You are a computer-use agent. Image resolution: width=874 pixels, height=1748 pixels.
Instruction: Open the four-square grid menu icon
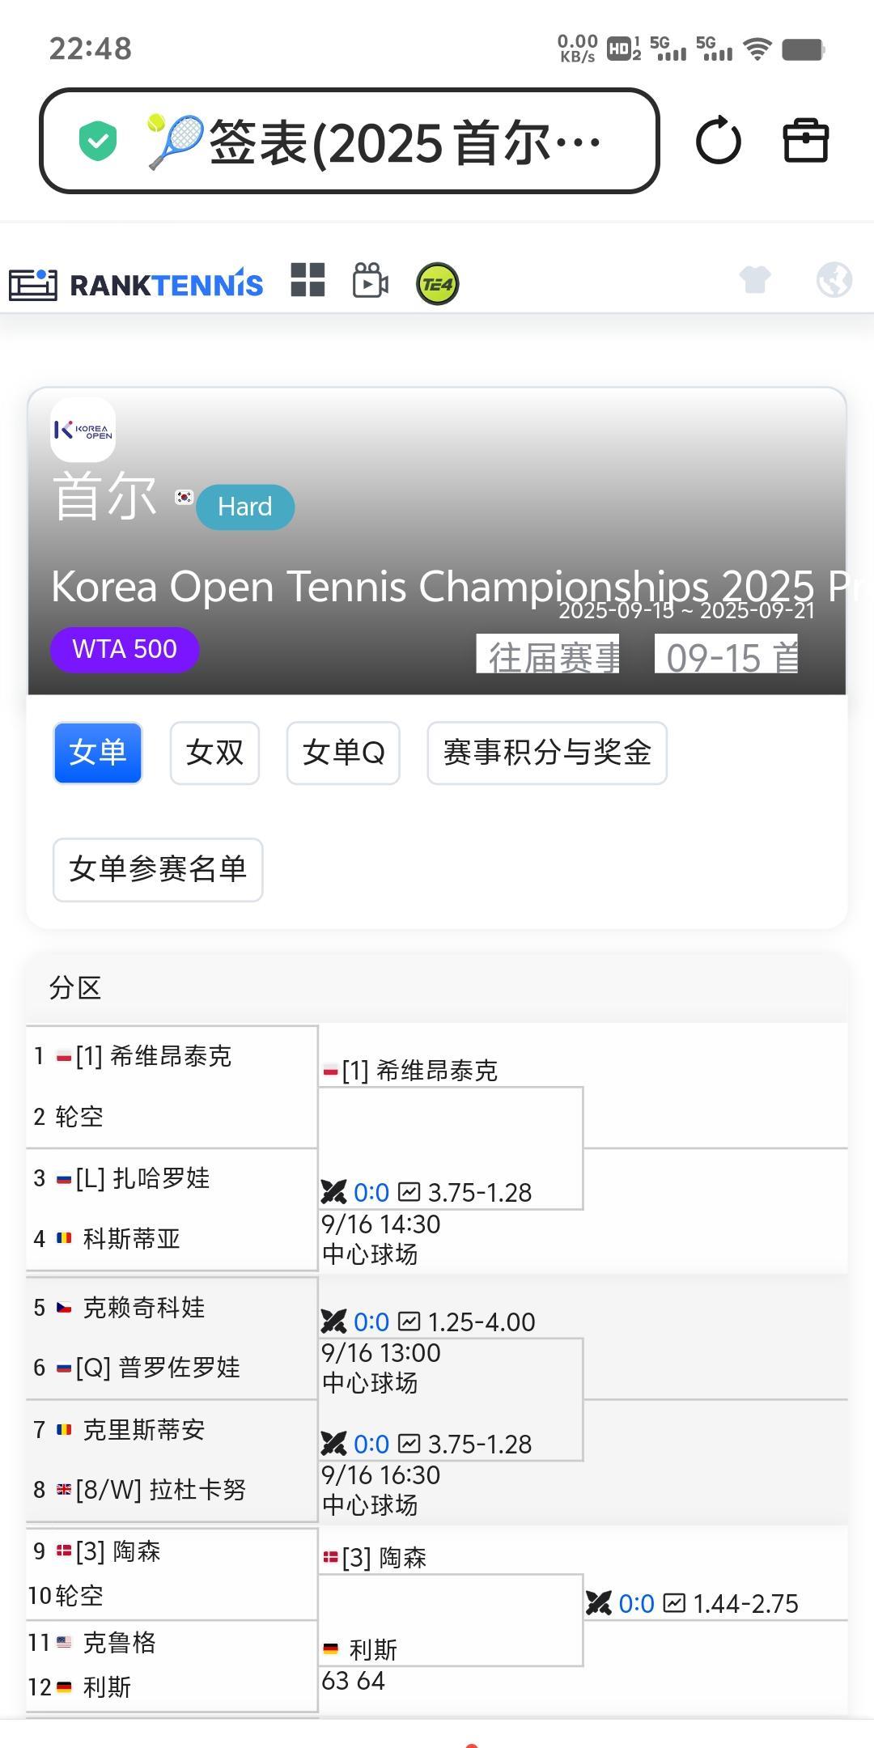[x=308, y=281]
